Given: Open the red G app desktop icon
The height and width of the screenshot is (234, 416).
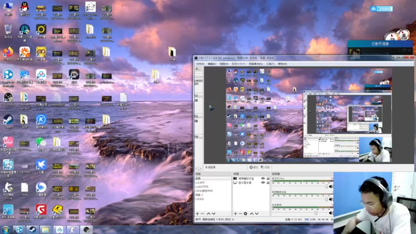Looking at the screenshot, I should pyautogui.click(x=41, y=212).
